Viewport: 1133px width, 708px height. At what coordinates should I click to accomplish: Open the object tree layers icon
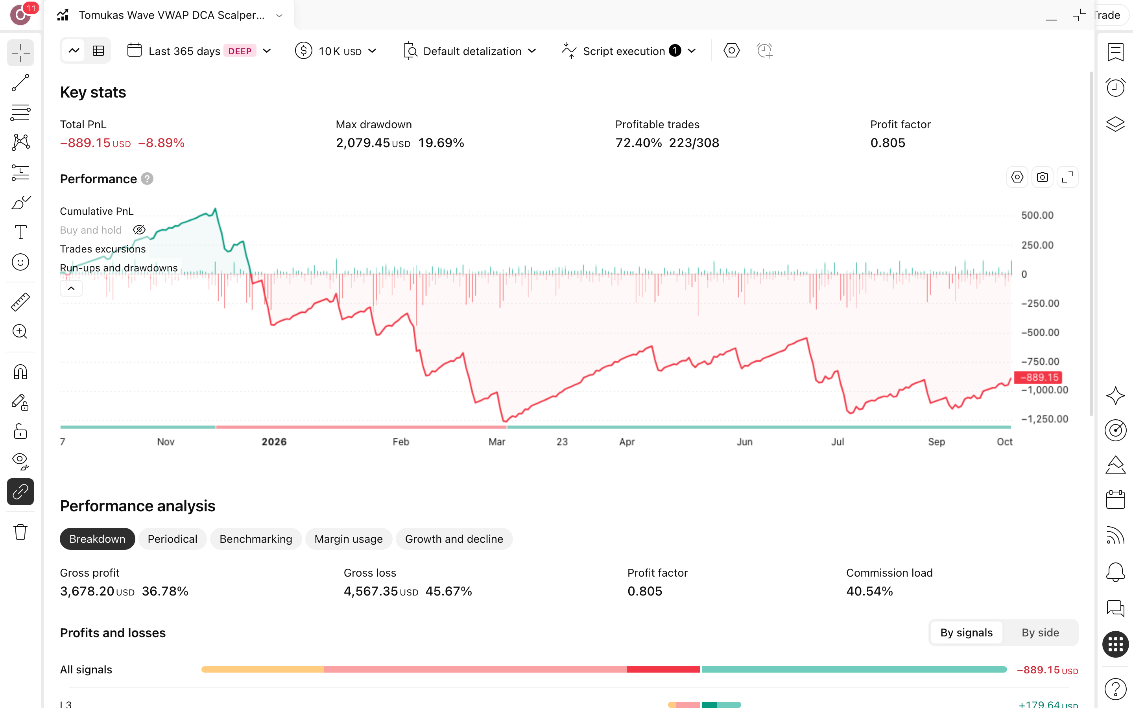(x=1115, y=124)
